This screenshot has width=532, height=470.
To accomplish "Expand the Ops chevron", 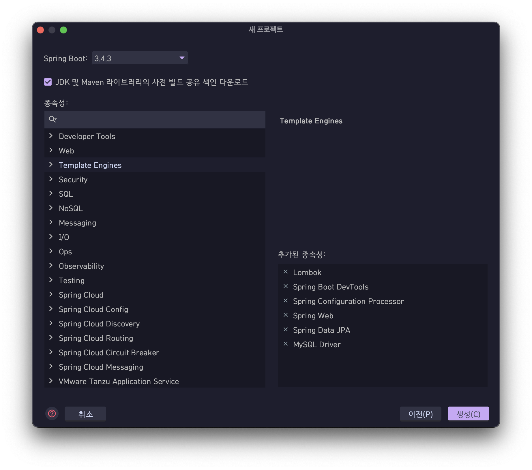I will pos(51,251).
